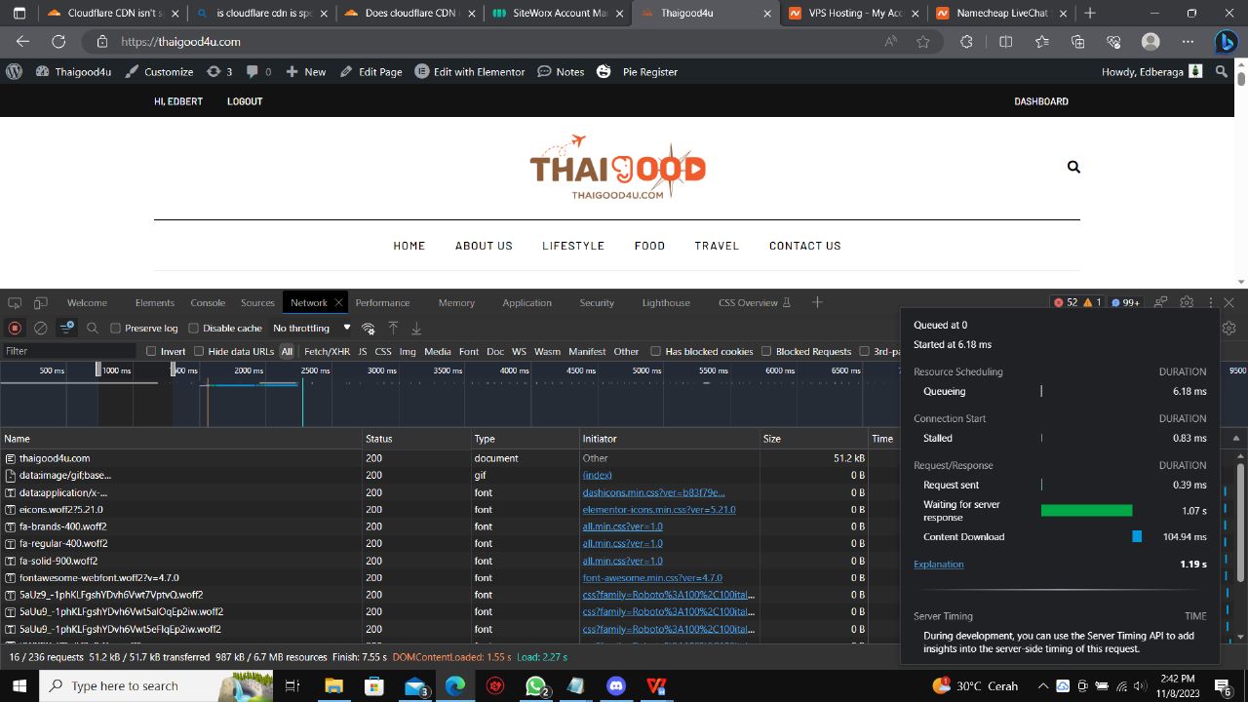Stop recording network log with red record button
1248x702 pixels.
pos(15,329)
